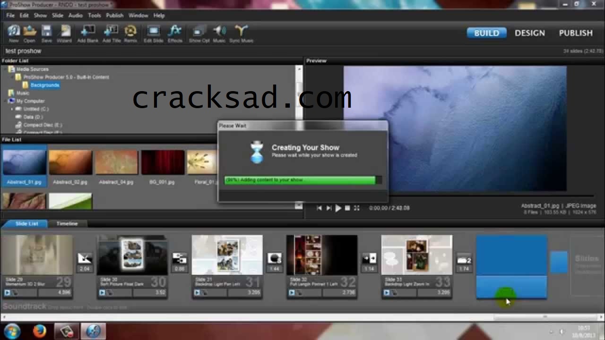Click the small play icon on Slide 29
This screenshot has height=340, width=605.
(8, 293)
